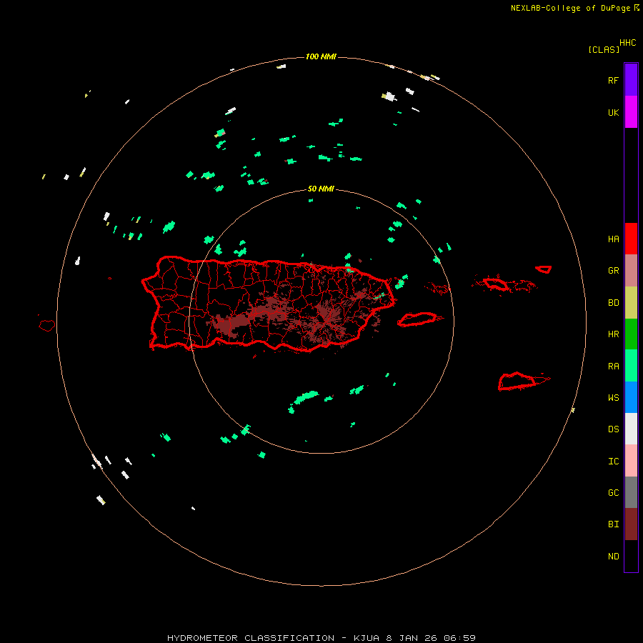
Task: Click the 'BD' legend label
Action: [x=613, y=303]
